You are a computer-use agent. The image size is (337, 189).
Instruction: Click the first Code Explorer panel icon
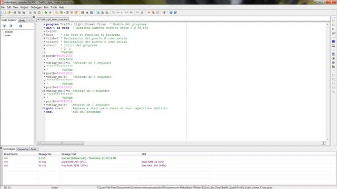4,26
